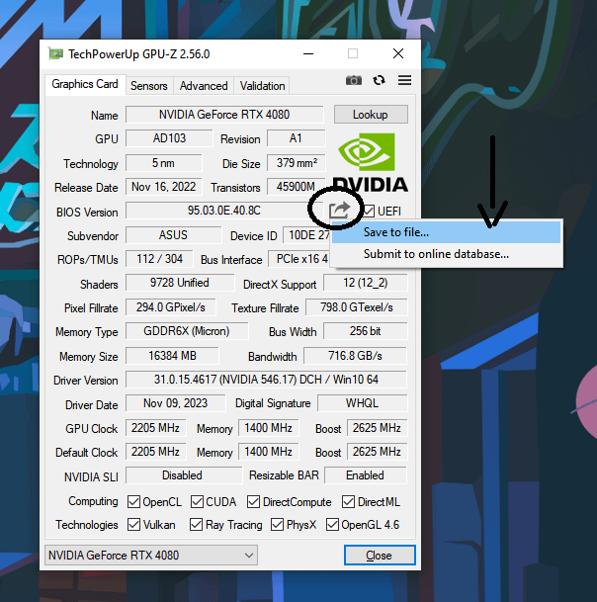Select Save to file... menu entry
The height and width of the screenshot is (602, 597).
click(x=446, y=232)
